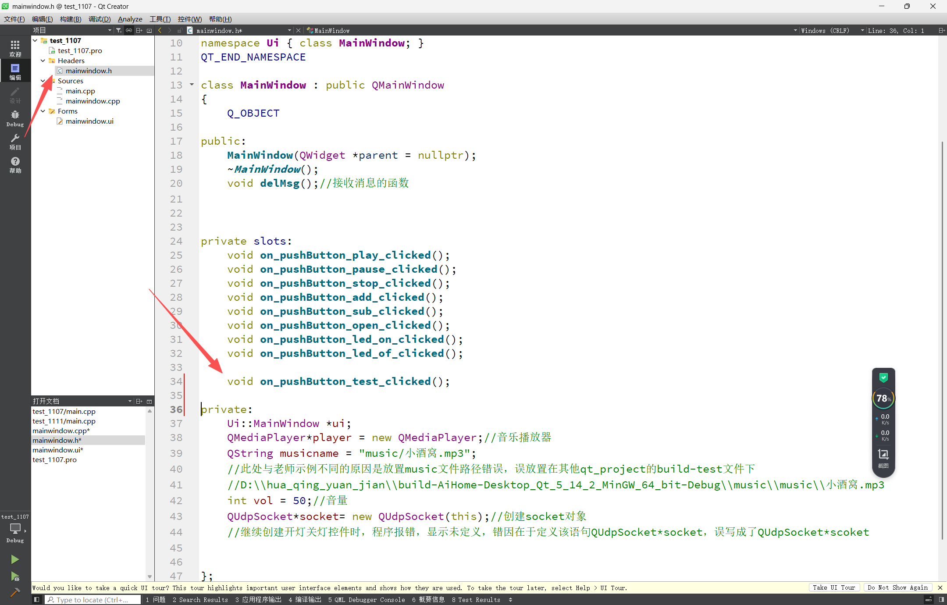Click the Build hammer icon
The width and height of the screenshot is (947, 605).
pyautogui.click(x=15, y=592)
